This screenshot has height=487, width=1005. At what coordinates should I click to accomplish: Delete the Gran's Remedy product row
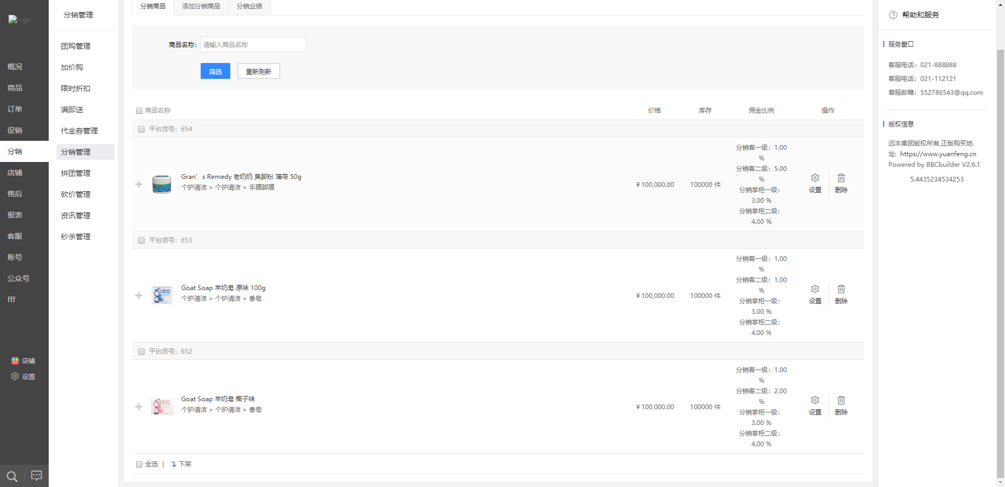click(x=841, y=183)
